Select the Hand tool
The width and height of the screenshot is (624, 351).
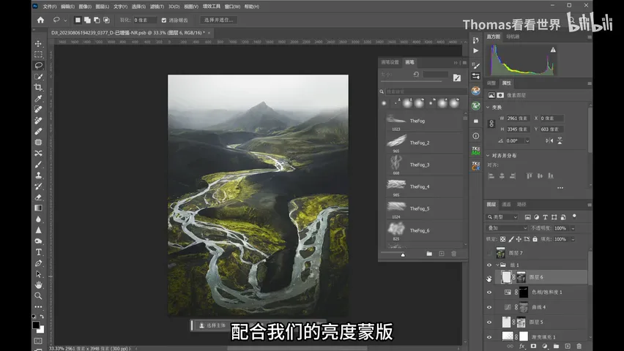[x=38, y=285]
